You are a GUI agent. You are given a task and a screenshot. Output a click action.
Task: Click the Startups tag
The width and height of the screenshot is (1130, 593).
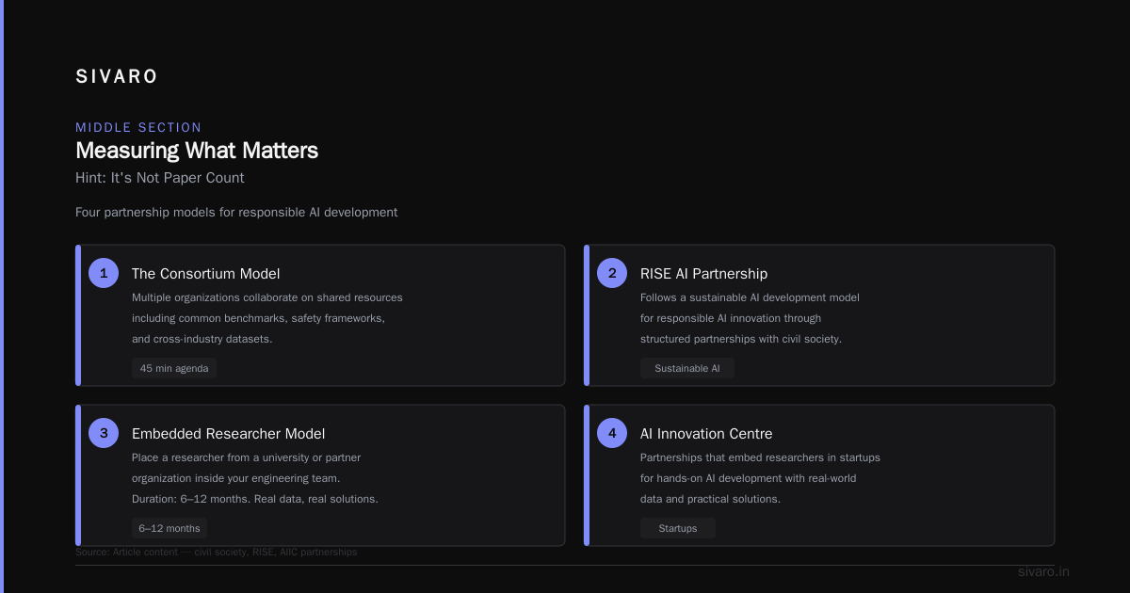pyautogui.click(x=678, y=528)
